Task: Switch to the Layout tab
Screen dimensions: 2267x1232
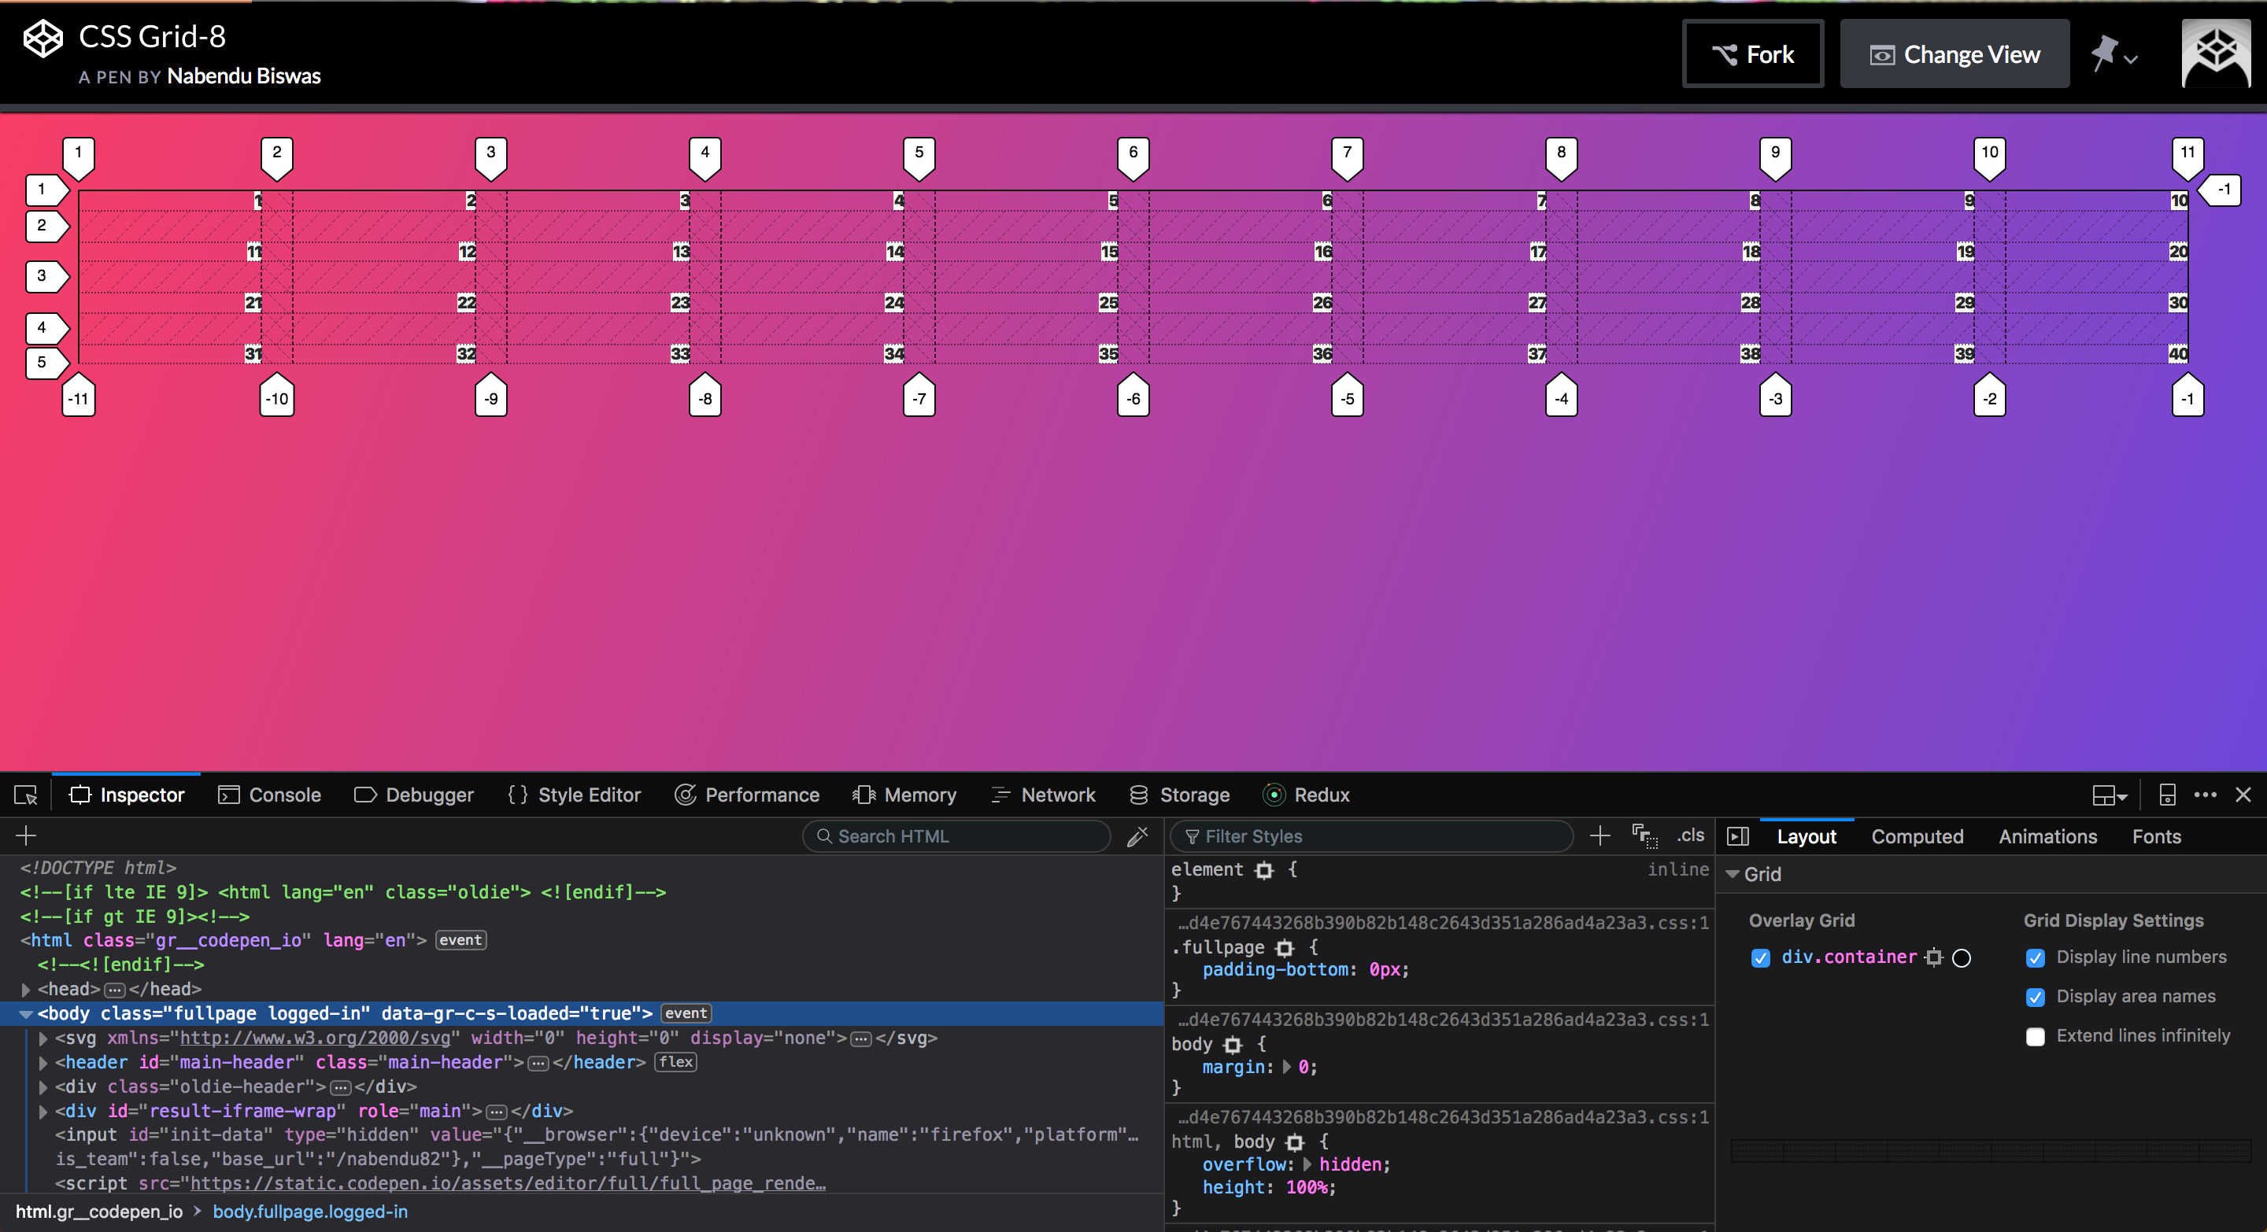Action: point(1806,836)
